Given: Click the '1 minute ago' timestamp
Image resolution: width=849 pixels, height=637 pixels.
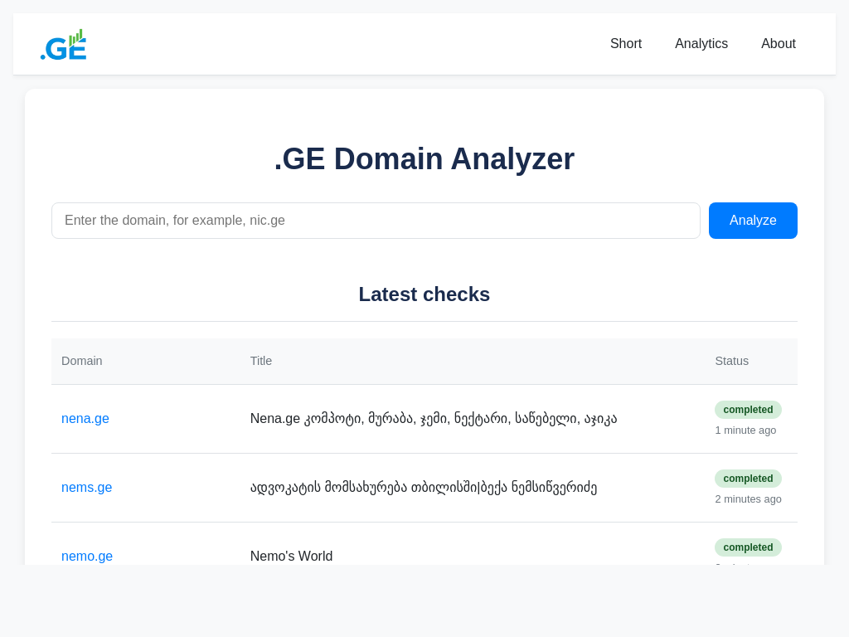Looking at the screenshot, I should pos(745,430).
